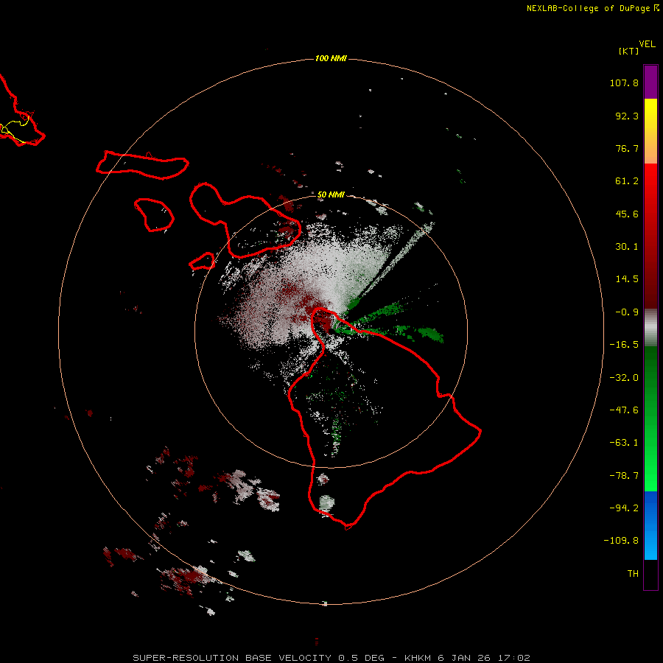The image size is (663, 663).
Task: Pick the dark blue color bar segment near -94.2
Action: 650,508
